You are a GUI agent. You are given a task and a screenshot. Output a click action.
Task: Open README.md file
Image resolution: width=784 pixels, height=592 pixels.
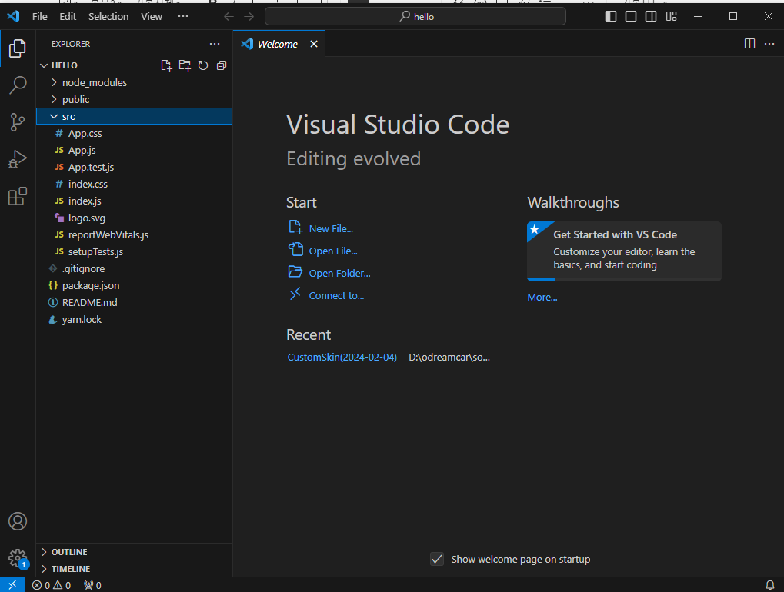click(134, 302)
